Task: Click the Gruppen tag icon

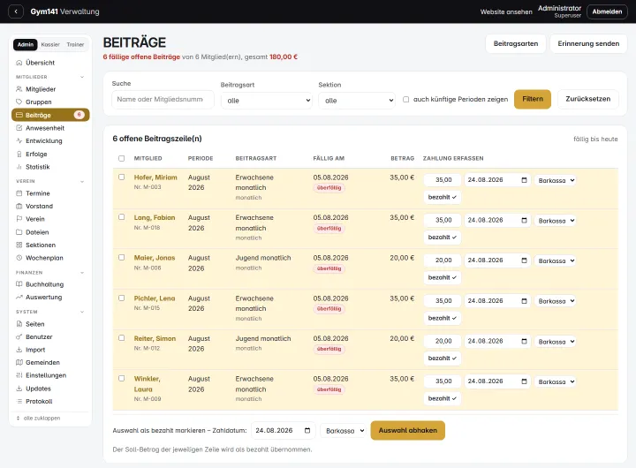Action: 19,102
